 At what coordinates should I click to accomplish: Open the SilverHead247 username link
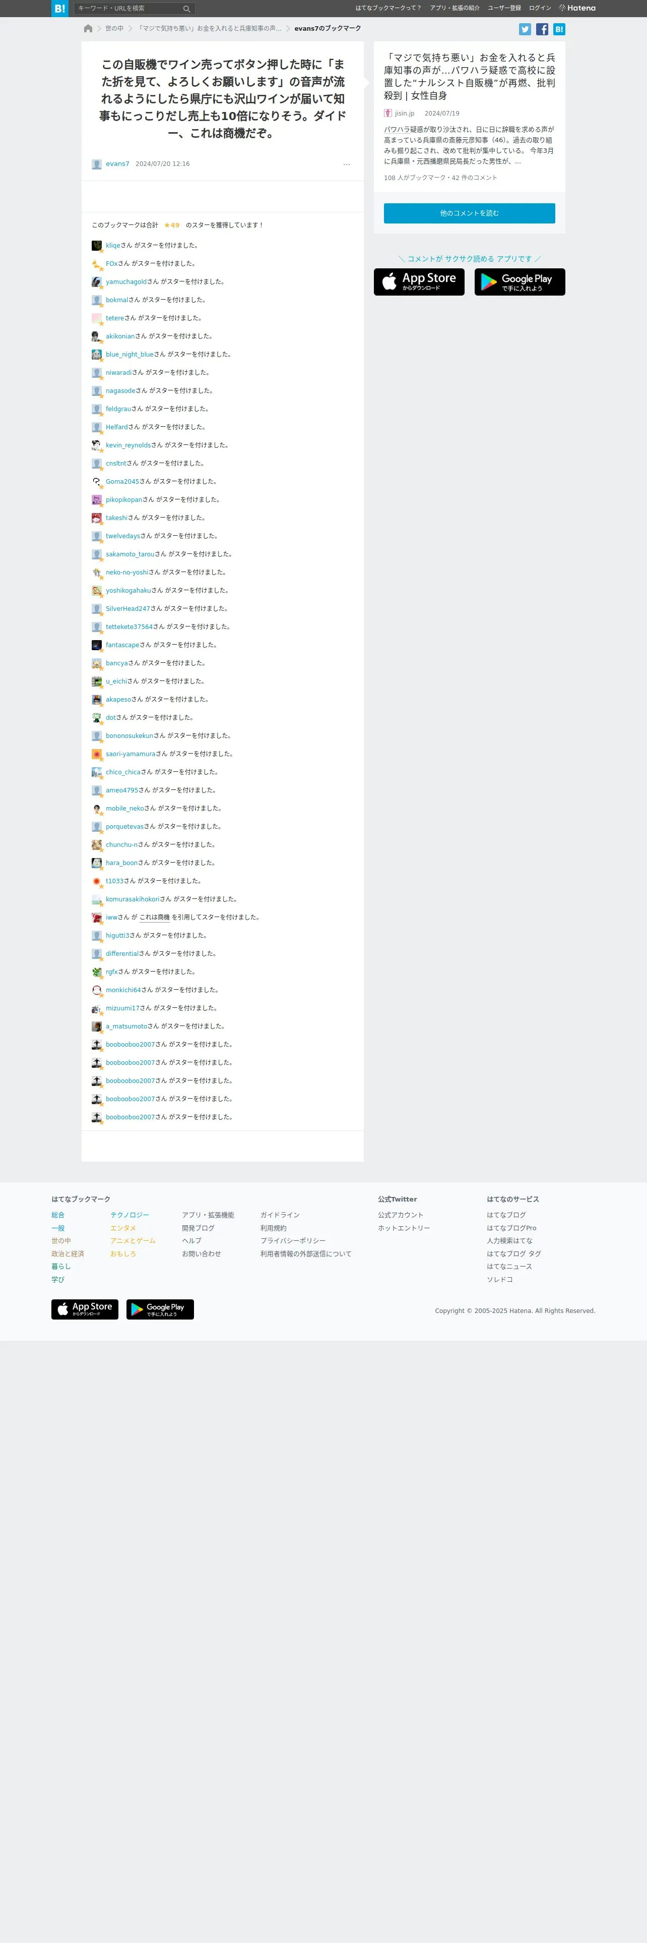pos(127,609)
